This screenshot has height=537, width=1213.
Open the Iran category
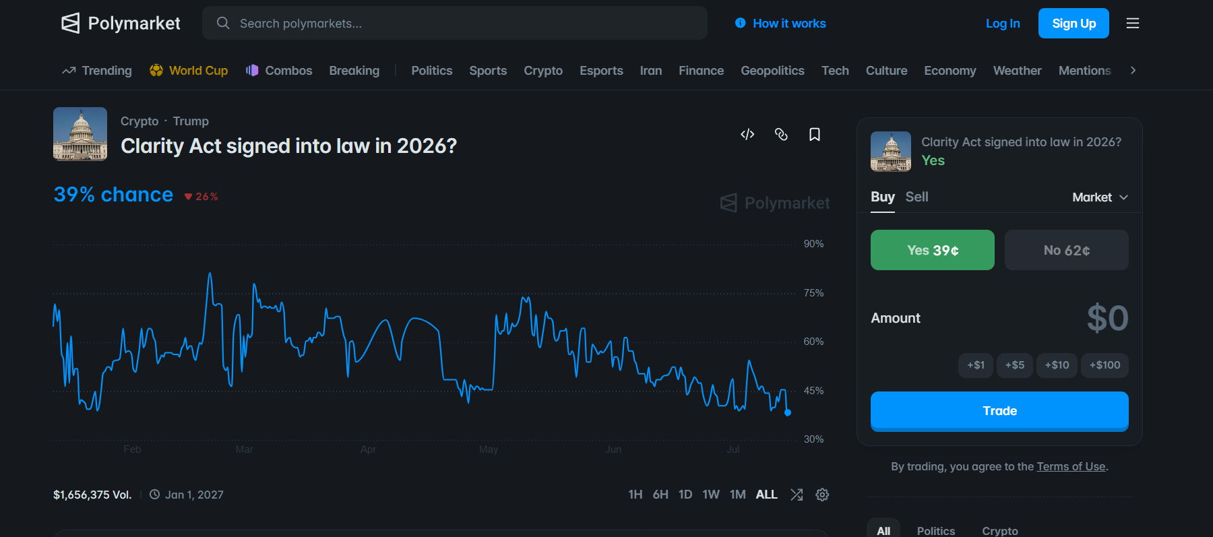[x=651, y=71]
